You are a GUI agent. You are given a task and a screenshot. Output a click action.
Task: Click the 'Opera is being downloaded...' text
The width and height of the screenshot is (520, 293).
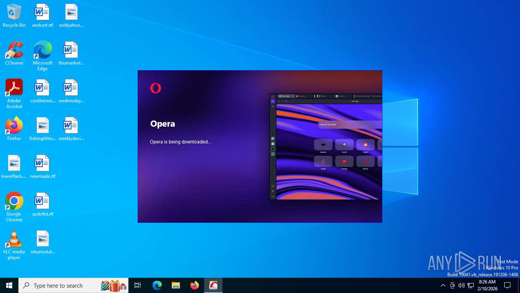click(180, 142)
